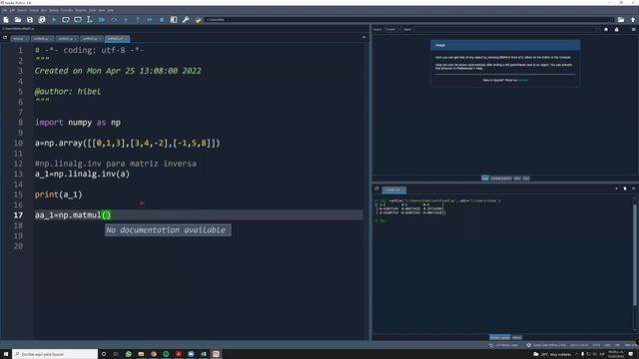This screenshot has width=639, height=359.
Task: Open the Spyder tutorial link
Action: [522, 80]
